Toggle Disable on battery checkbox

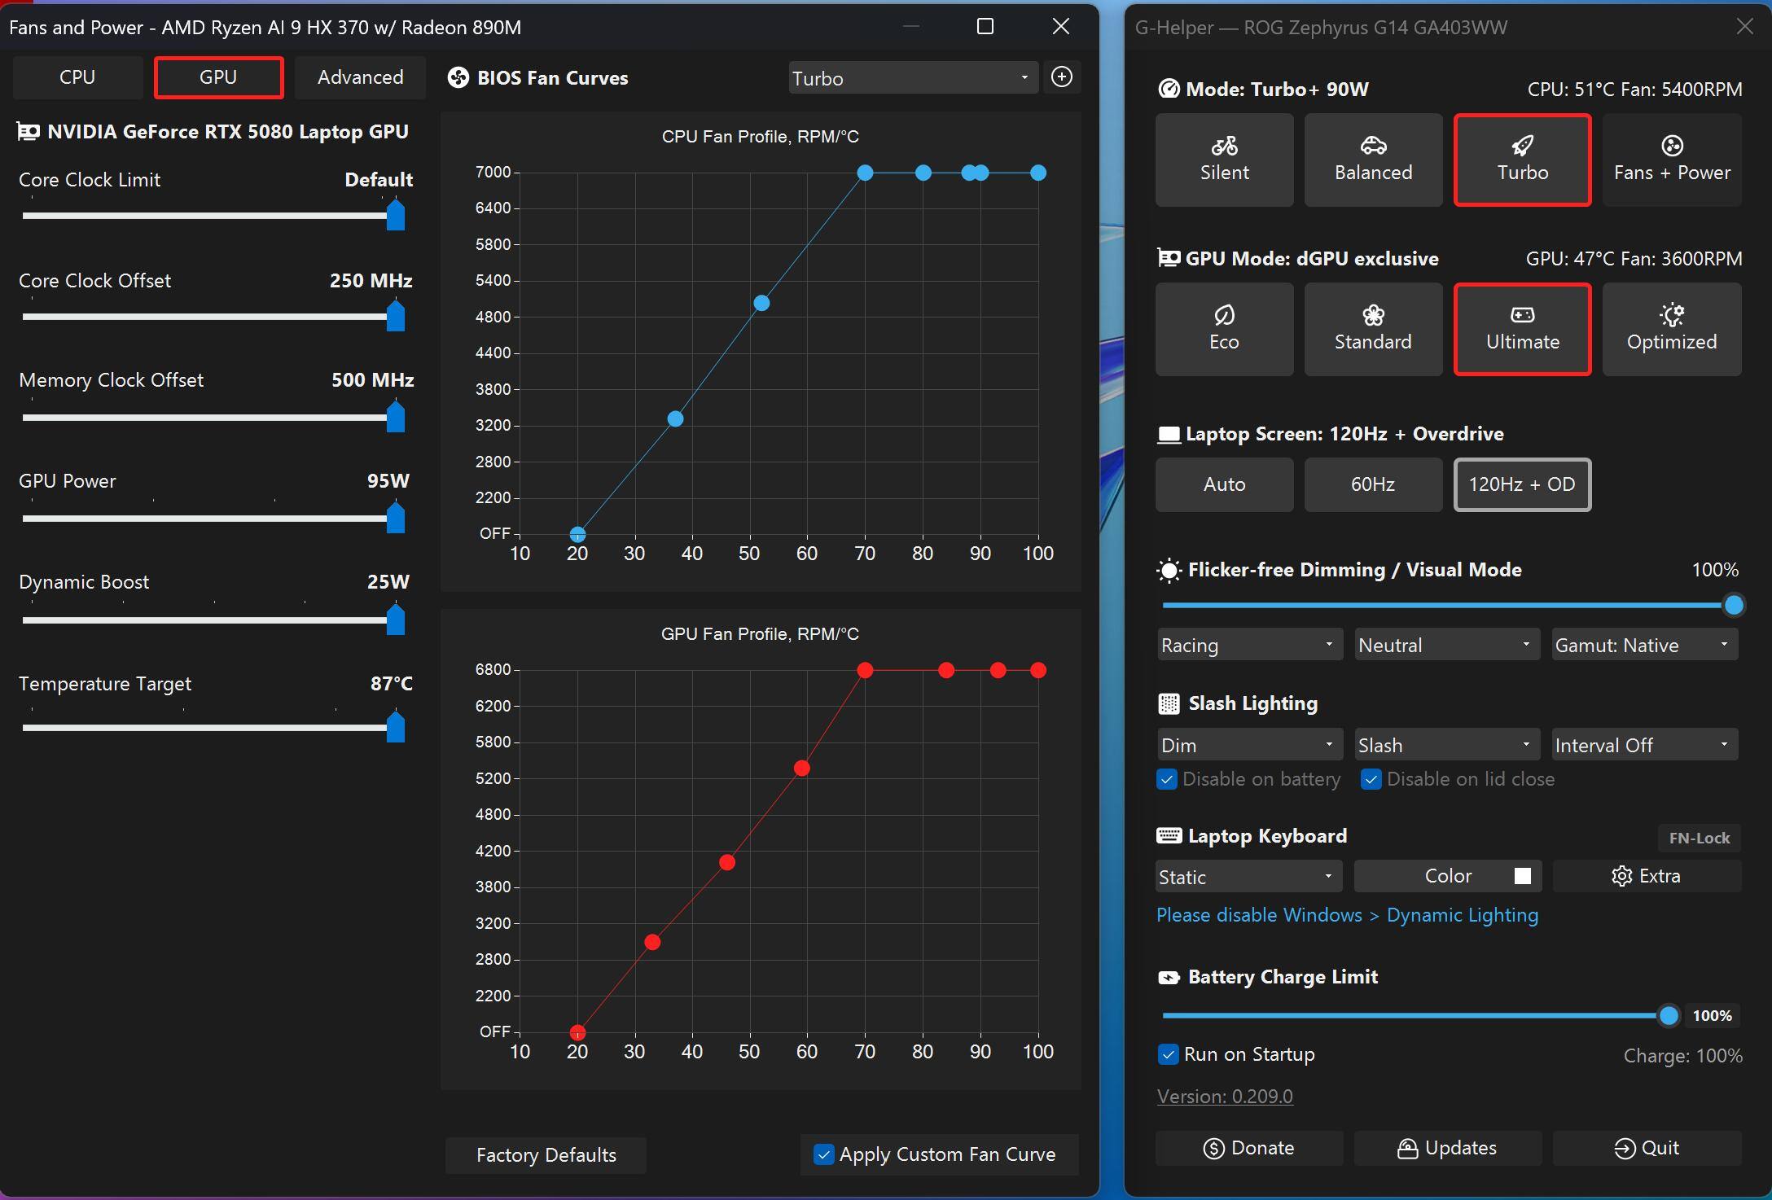(x=1167, y=779)
